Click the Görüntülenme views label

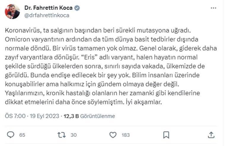pyautogui.click(x=98, y=116)
